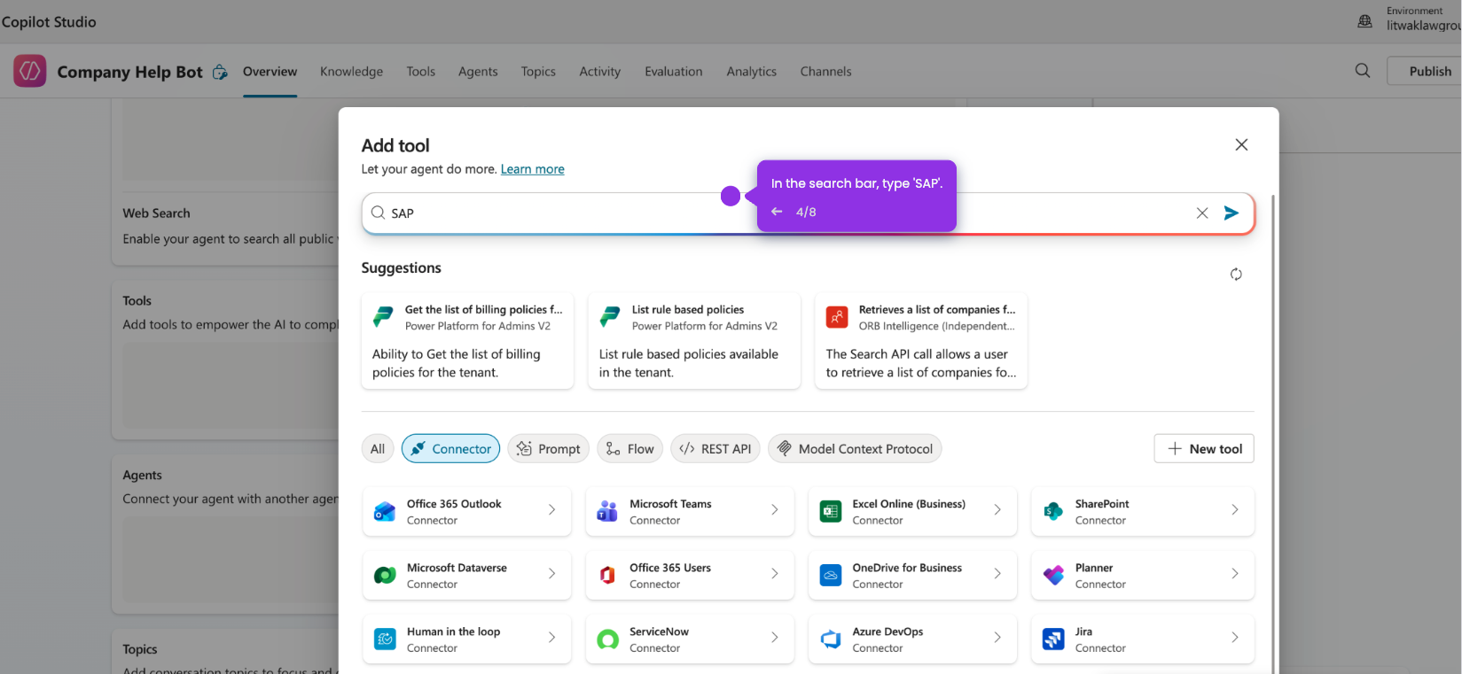
Task: Click the Human in the loop icon
Action: tap(385, 639)
